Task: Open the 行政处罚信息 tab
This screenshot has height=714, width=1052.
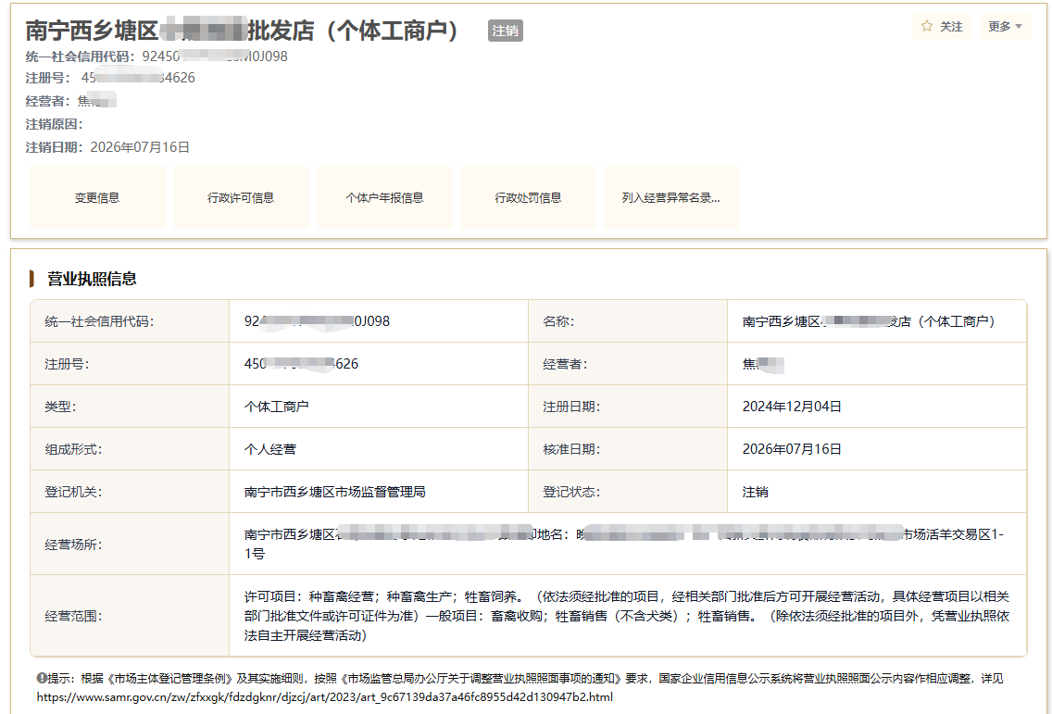Action: (x=528, y=197)
